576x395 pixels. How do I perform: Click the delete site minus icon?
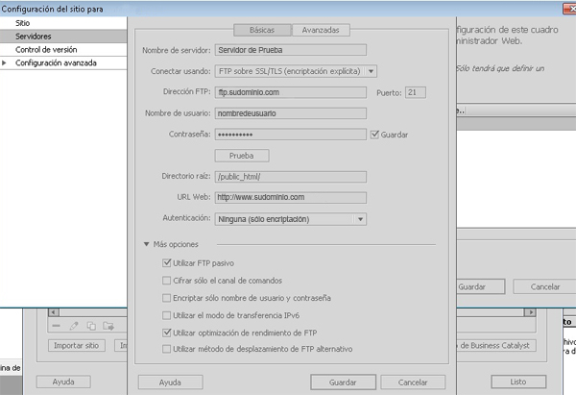tap(56, 326)
